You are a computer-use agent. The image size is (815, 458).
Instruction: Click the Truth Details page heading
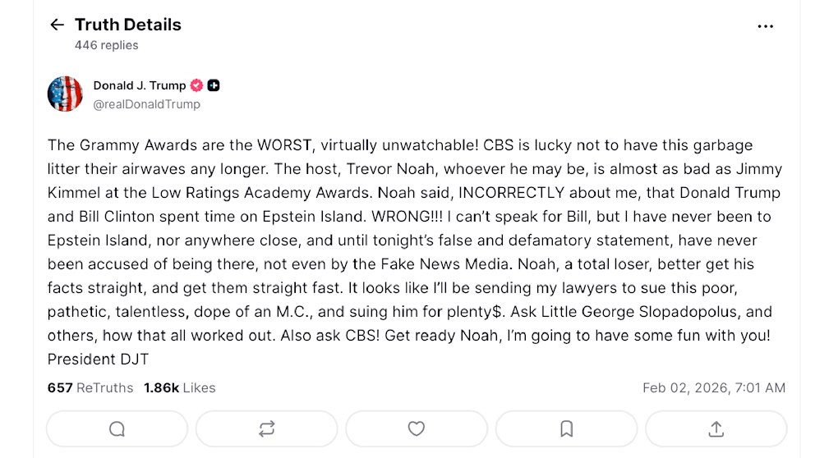tap(128, 25)
